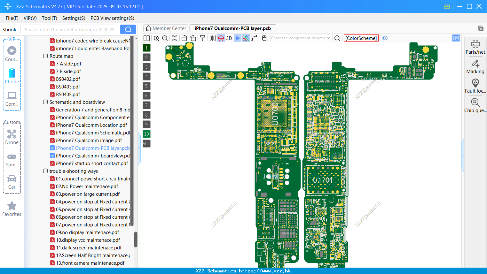Viewport: 487px width, 274px height.
Task: Toggle the net route display icon
Action: 246,38
